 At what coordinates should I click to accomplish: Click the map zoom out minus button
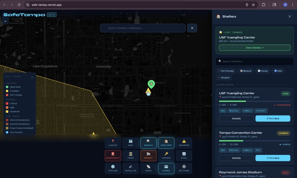click(5, 21)
